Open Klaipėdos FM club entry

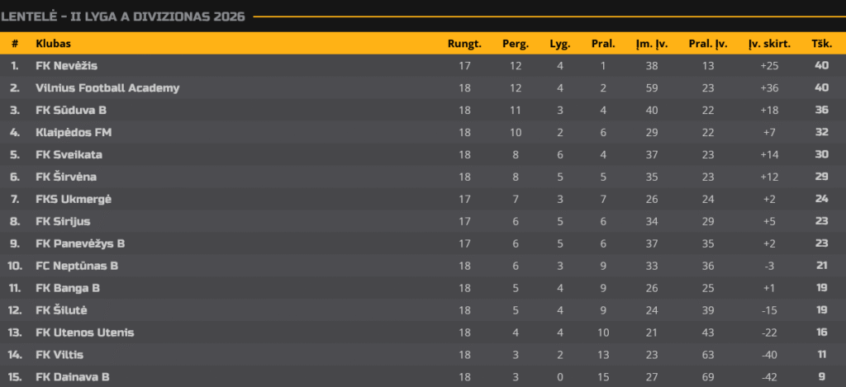[x=74, y=133]
